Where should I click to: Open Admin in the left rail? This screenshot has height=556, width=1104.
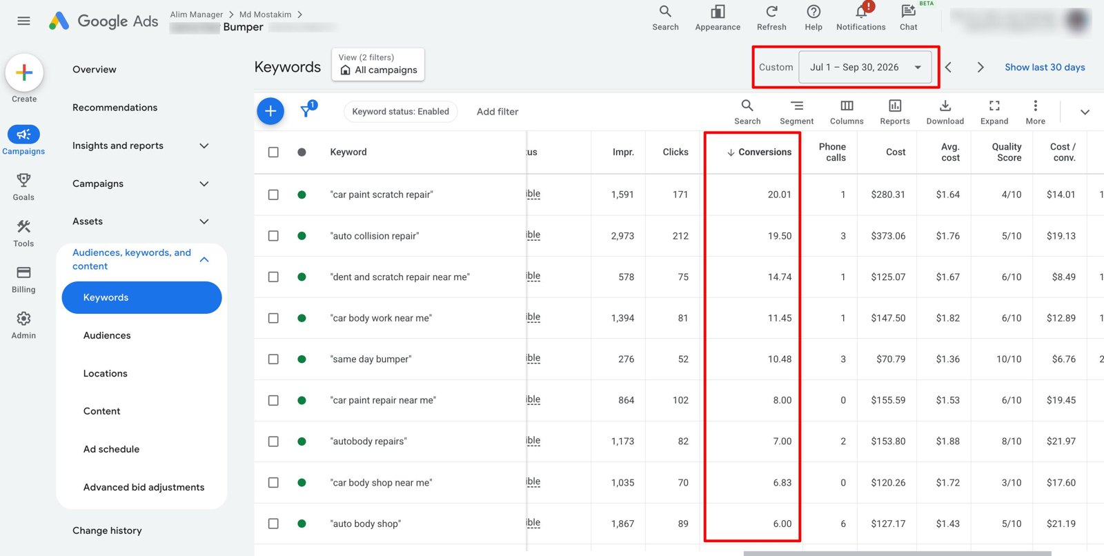coord(23,326)
